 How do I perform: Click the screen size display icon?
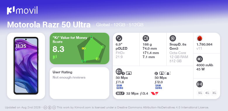(119, 38)
